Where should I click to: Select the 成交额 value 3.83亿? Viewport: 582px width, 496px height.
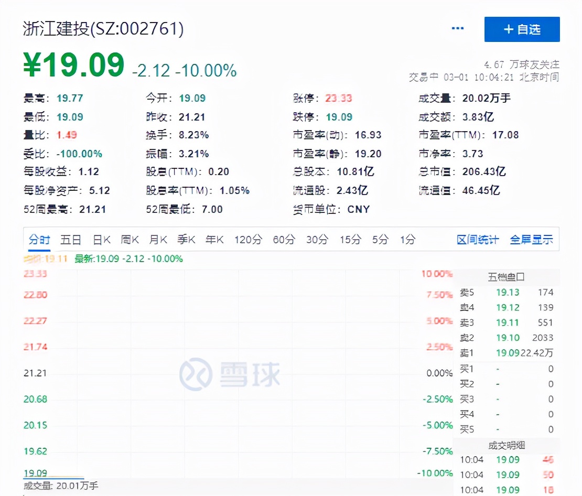[x=478, y=117]
